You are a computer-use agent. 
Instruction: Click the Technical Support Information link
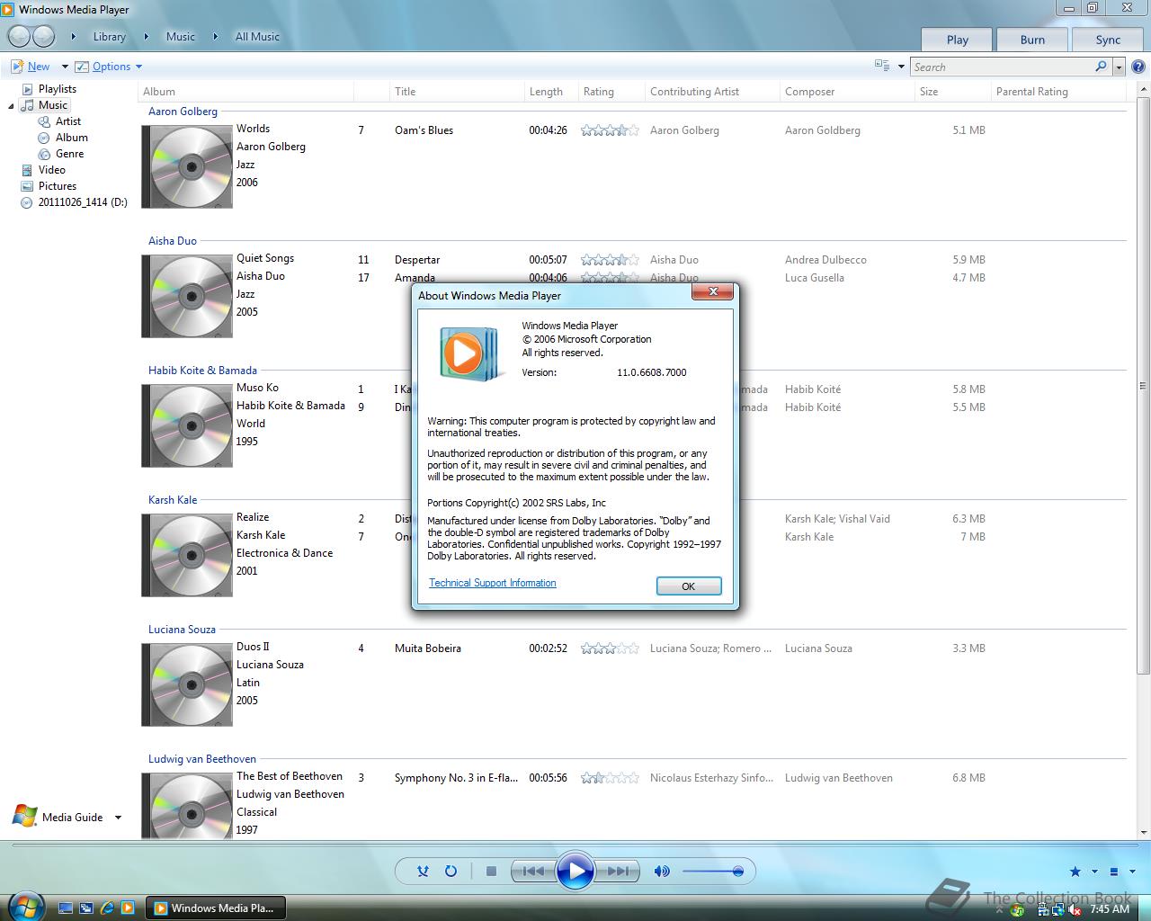[x=493, y=583]
